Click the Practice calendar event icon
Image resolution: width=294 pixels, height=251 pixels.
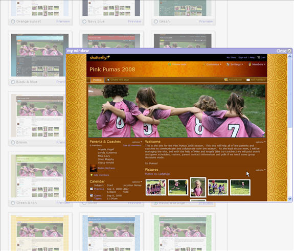click(92, 189)
